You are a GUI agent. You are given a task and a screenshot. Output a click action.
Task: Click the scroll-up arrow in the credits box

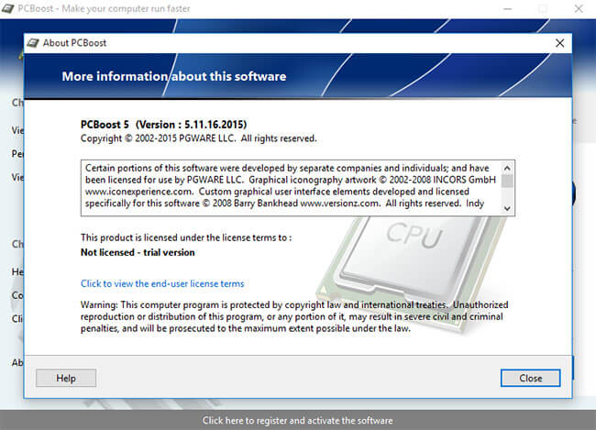[x=507, y=168]
